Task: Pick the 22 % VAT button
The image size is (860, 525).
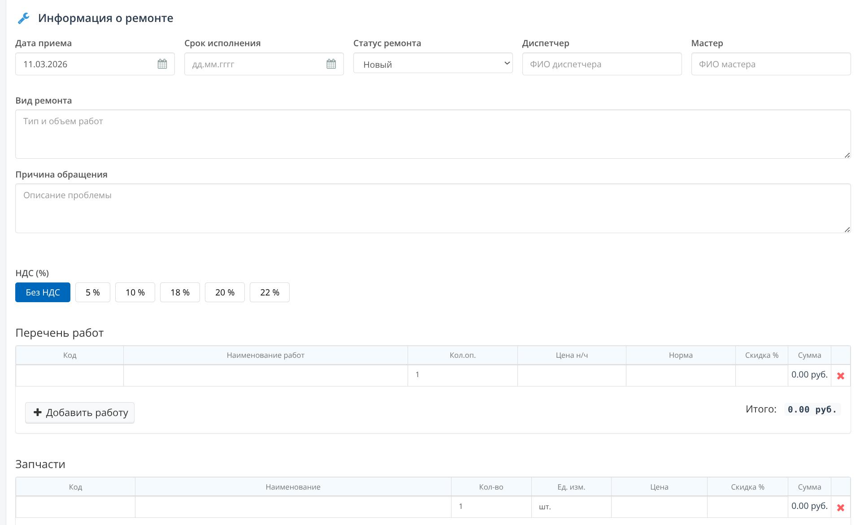Action: coord(269,292)
